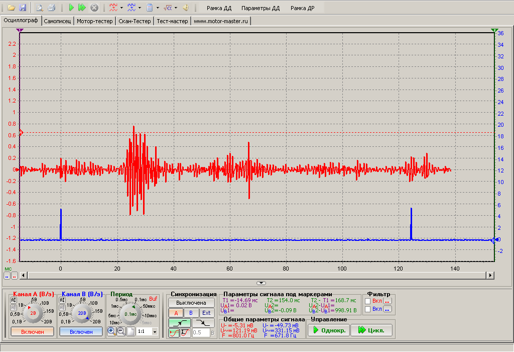
Task: Enable the blue channel filter checkbox
Action: [x=368, y=309]
